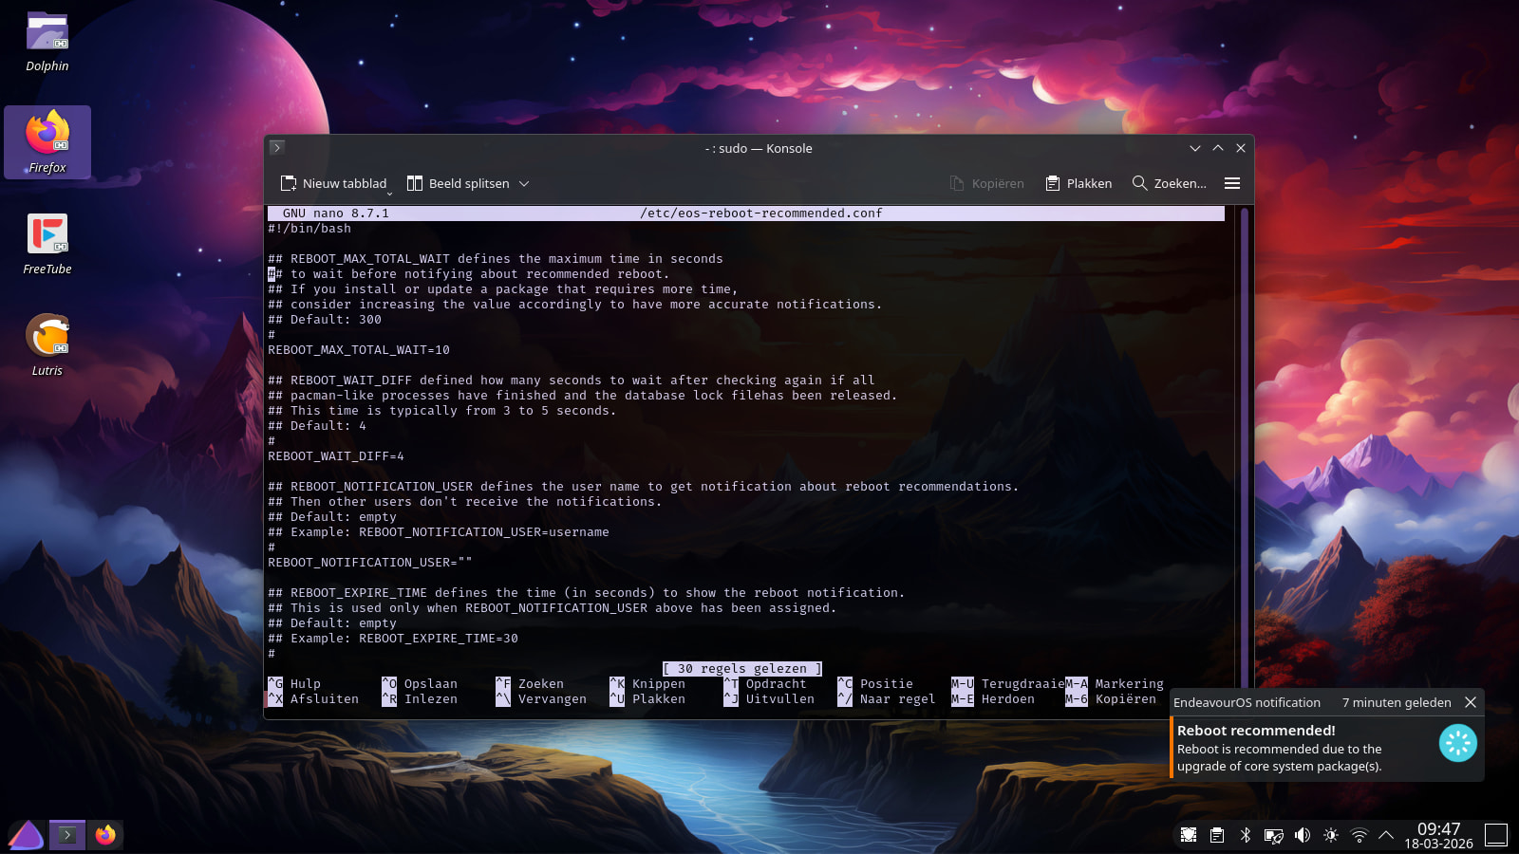Click the nano 'Zoeken' shortcut label
The width and height of the screenshot is (1519, 854).
tap(541, 684)
